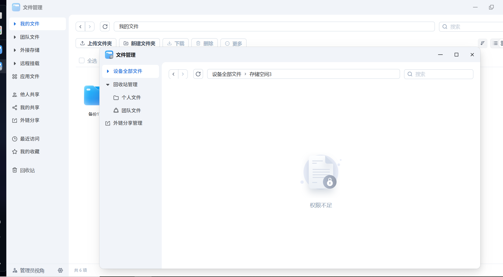This screenshot has height=277, width=503.
Task: Switch to grid view layout
Action: (x=502, y=43)
